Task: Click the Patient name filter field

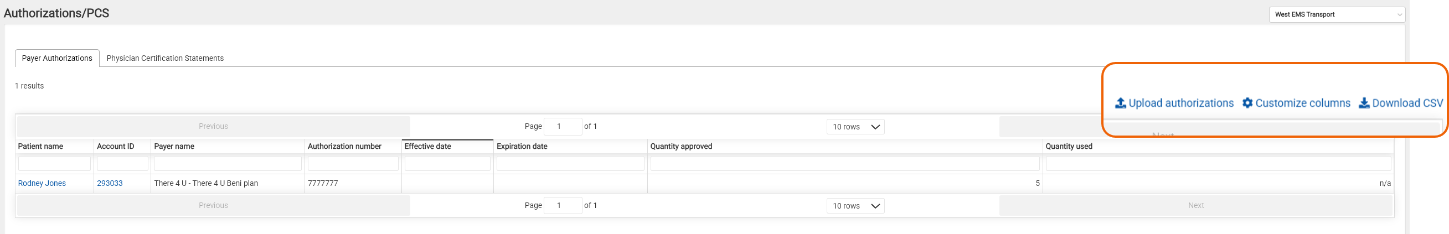Action: click(x=54, y=164)
